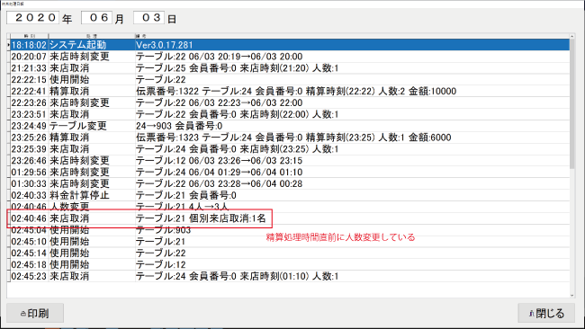Select the 02:40:46 来店取消 row
This screenshot has height=329, width=585.
point(290,218)
